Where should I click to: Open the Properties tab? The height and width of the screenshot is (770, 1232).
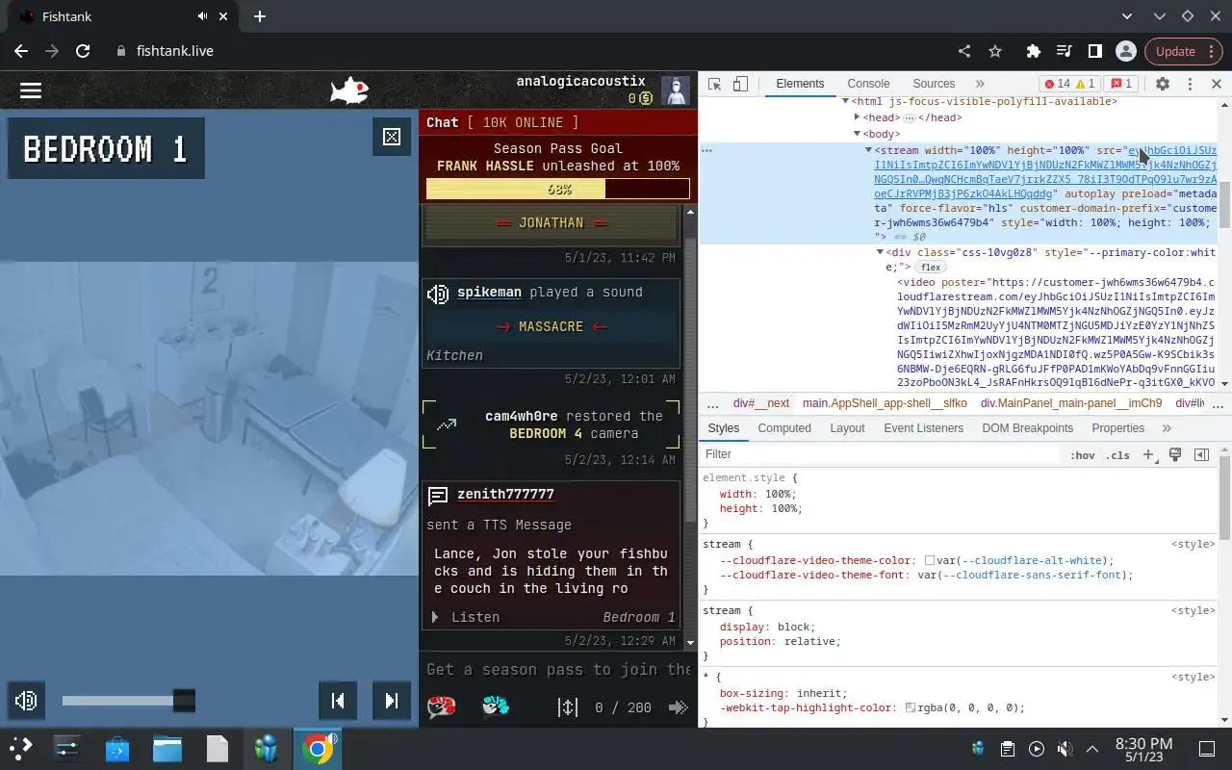tap(1117, 428)
